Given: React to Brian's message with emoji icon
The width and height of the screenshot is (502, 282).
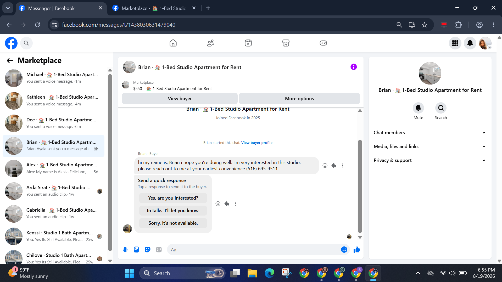Looking at the screenshot, I should pyautogui.click(x=325, y=166).
